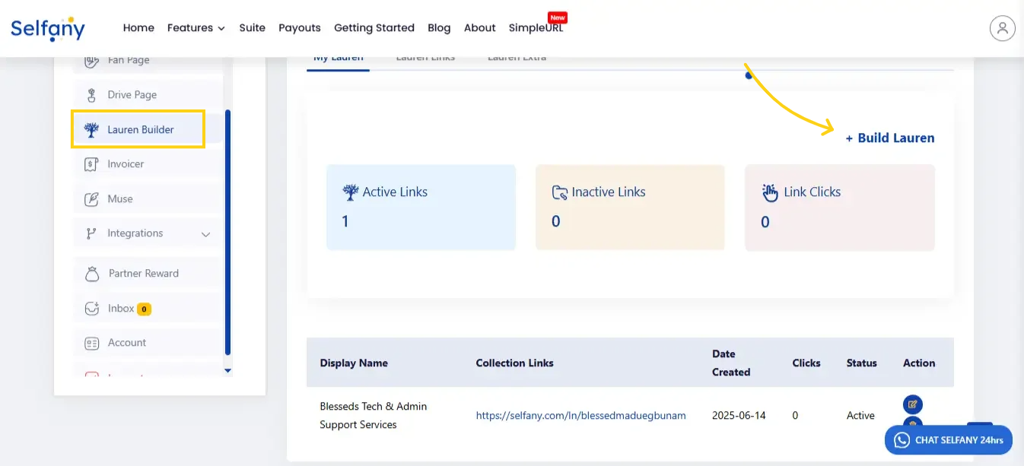Expand the Integrations chevron in sidebar

205,234
